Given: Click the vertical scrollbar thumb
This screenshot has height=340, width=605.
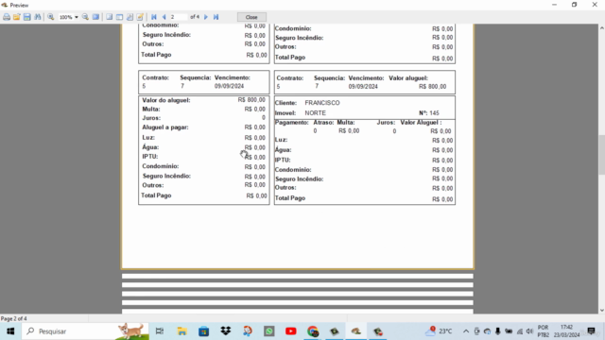Looking at the screenshot, I should coord(601,155).
